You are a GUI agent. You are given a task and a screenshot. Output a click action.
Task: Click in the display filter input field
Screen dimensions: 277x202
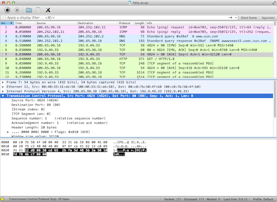[115, 18]
